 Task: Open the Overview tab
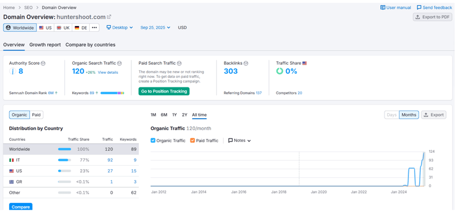click(14, 45)
